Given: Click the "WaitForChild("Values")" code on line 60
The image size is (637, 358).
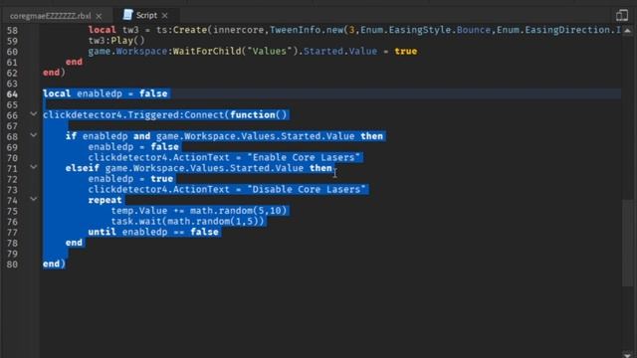Looking at the screenshot, I should tap(236, 51).
